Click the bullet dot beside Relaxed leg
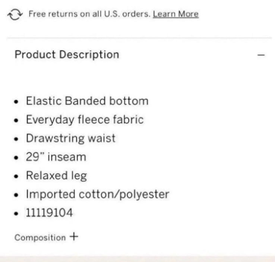This screenshot has width=275, height=262. 16,176
